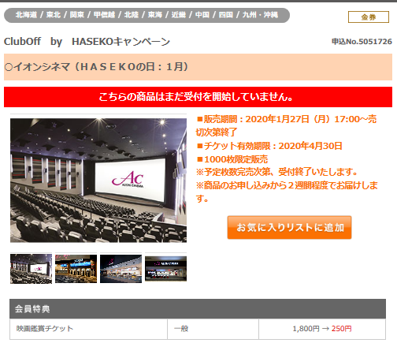Select the 東海 region link

(155, 15)
